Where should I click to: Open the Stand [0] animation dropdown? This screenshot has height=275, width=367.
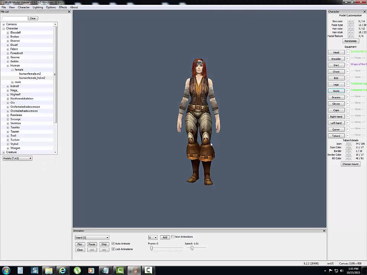92,238
